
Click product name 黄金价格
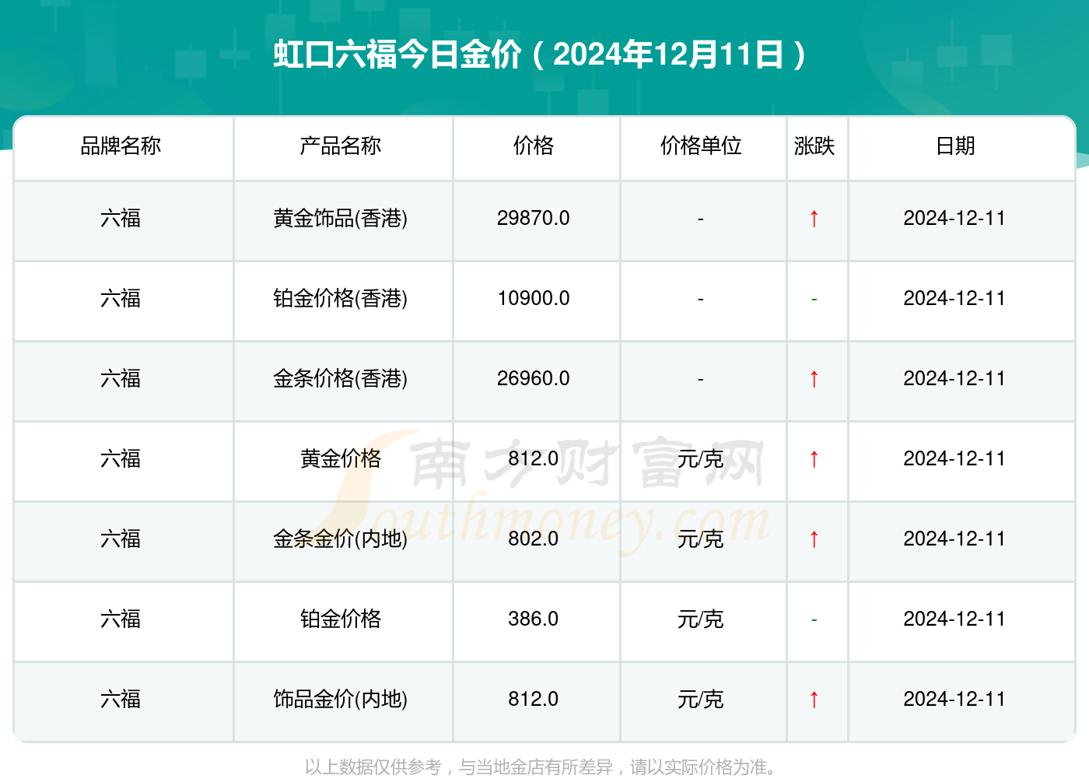click(x=341, y=458)
